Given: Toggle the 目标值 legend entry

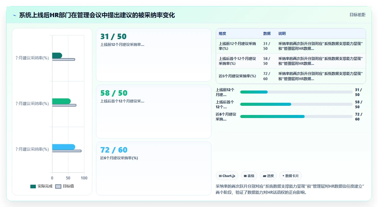Looking at the screenshot, I should pyautogui.click(x=64, y=186).
